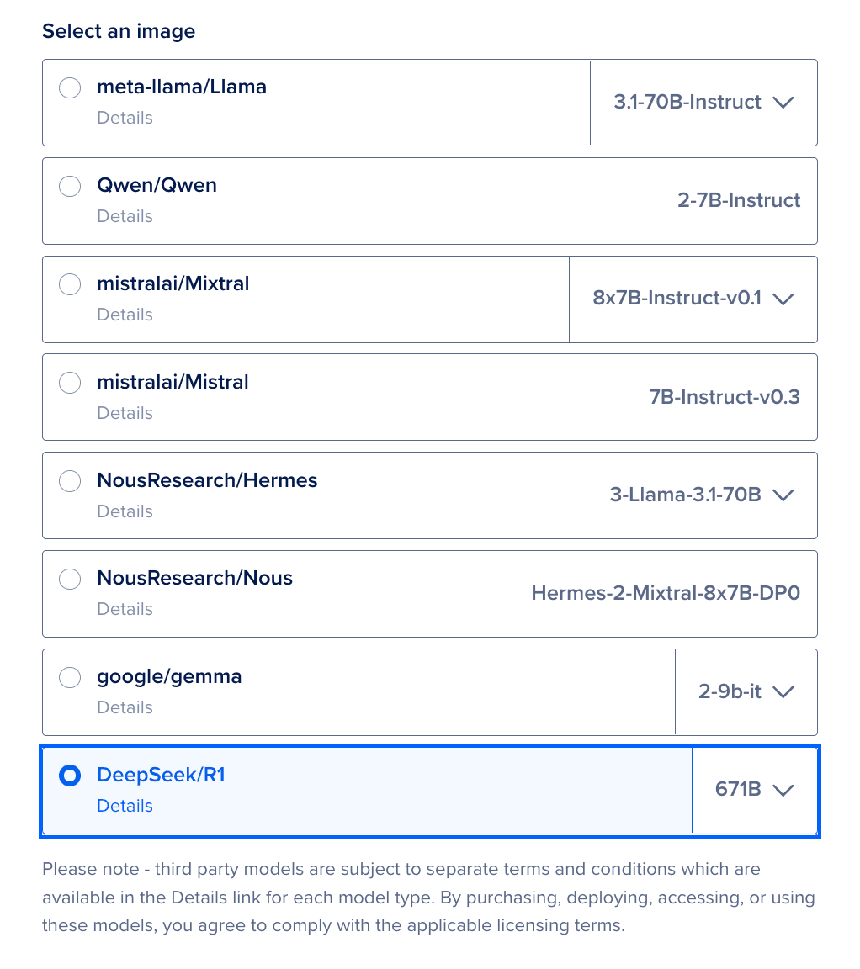
Task: Choose the mistralai/Mixtral radio option
Action: [x=70, y=284]
